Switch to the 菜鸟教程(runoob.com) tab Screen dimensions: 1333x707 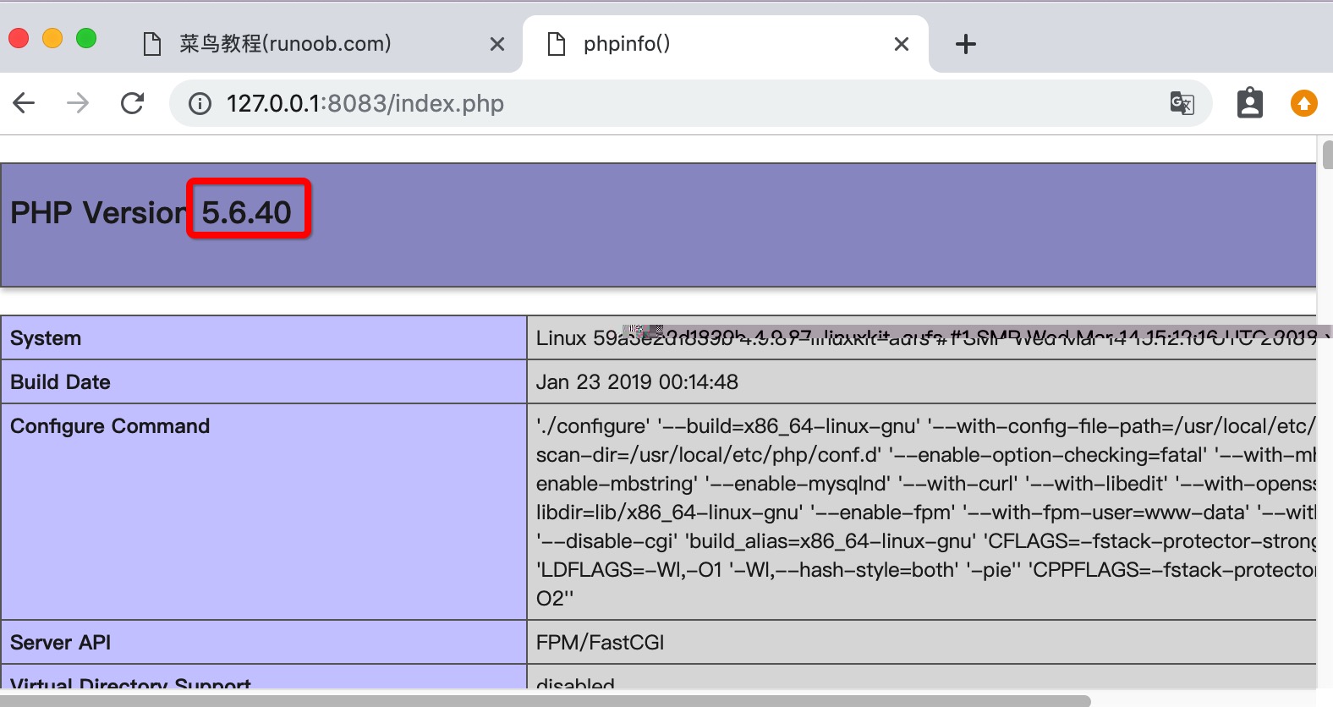pos(285,44)
